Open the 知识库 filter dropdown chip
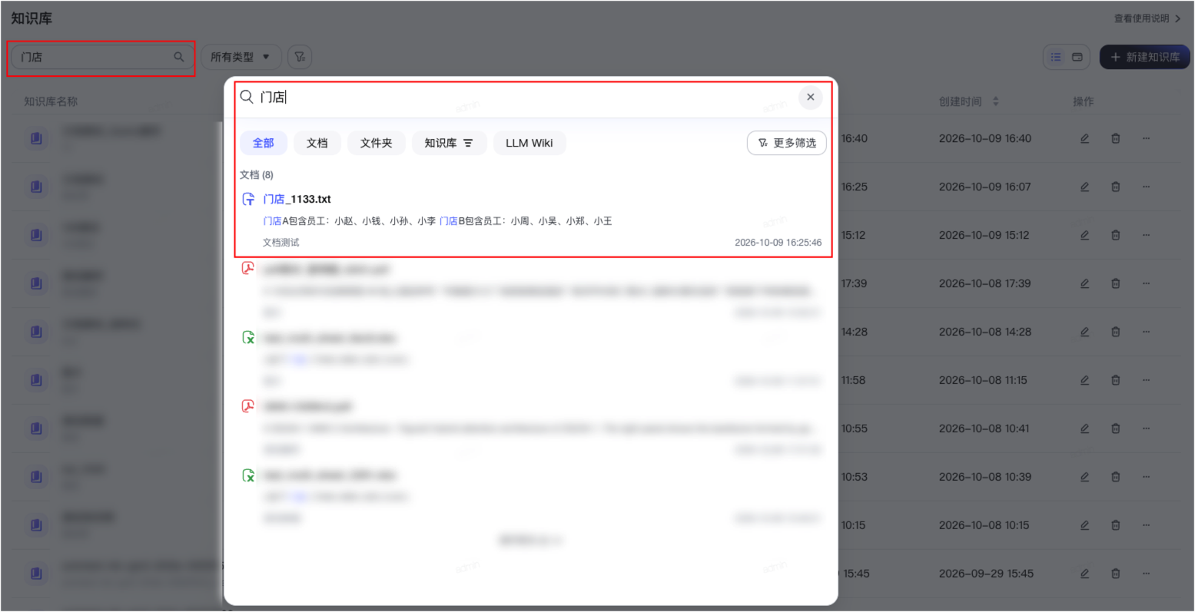1195x612 pixels. click(x=449, y=143)
